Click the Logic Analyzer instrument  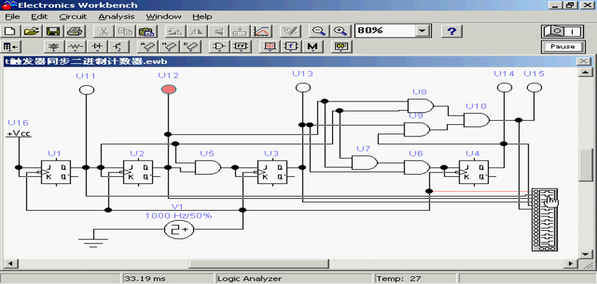[x=544, y=220]
